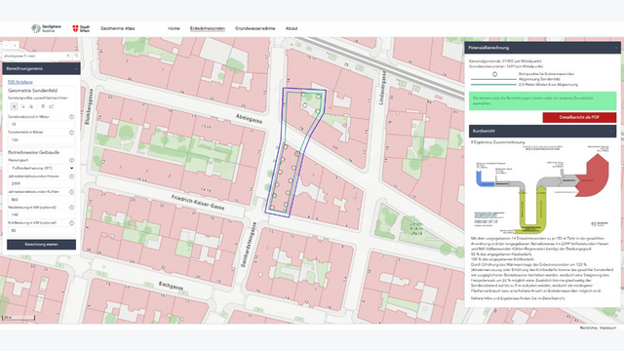Zoom out the map with minus button
624x351 pixels.
[7, 46]
